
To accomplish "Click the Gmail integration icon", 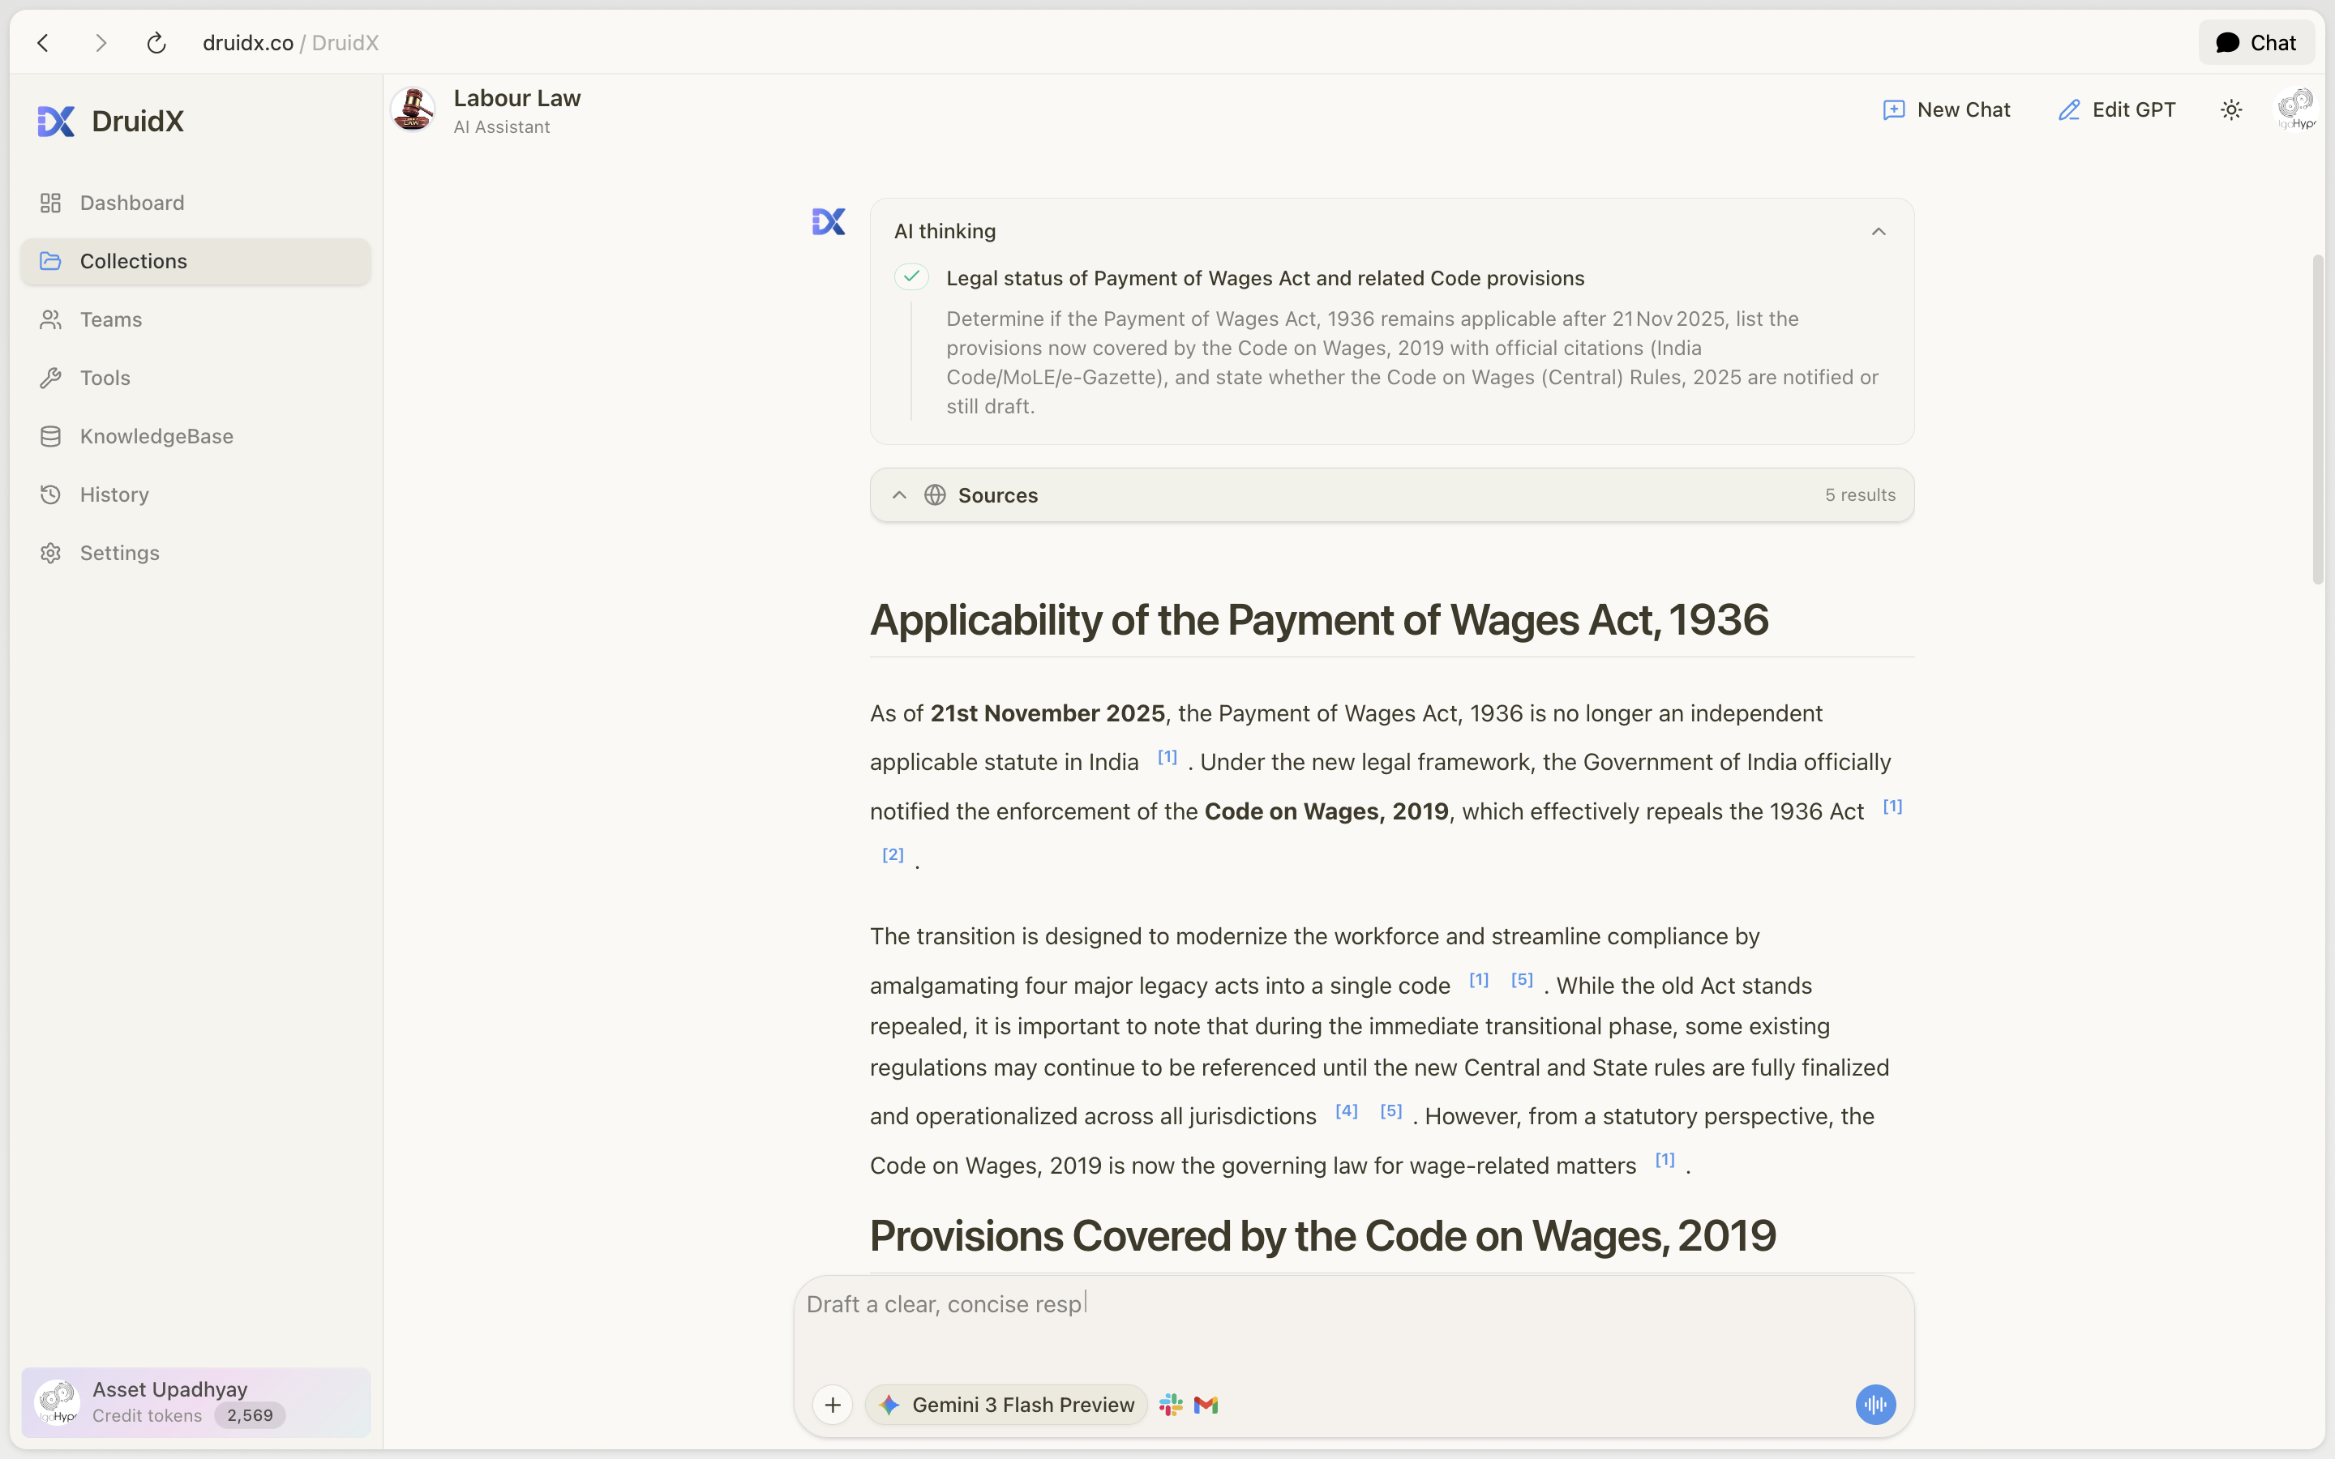I will click(1205, 1405).
